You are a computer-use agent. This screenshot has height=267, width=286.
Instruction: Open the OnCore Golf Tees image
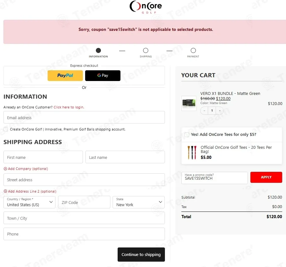click(192, 153)
